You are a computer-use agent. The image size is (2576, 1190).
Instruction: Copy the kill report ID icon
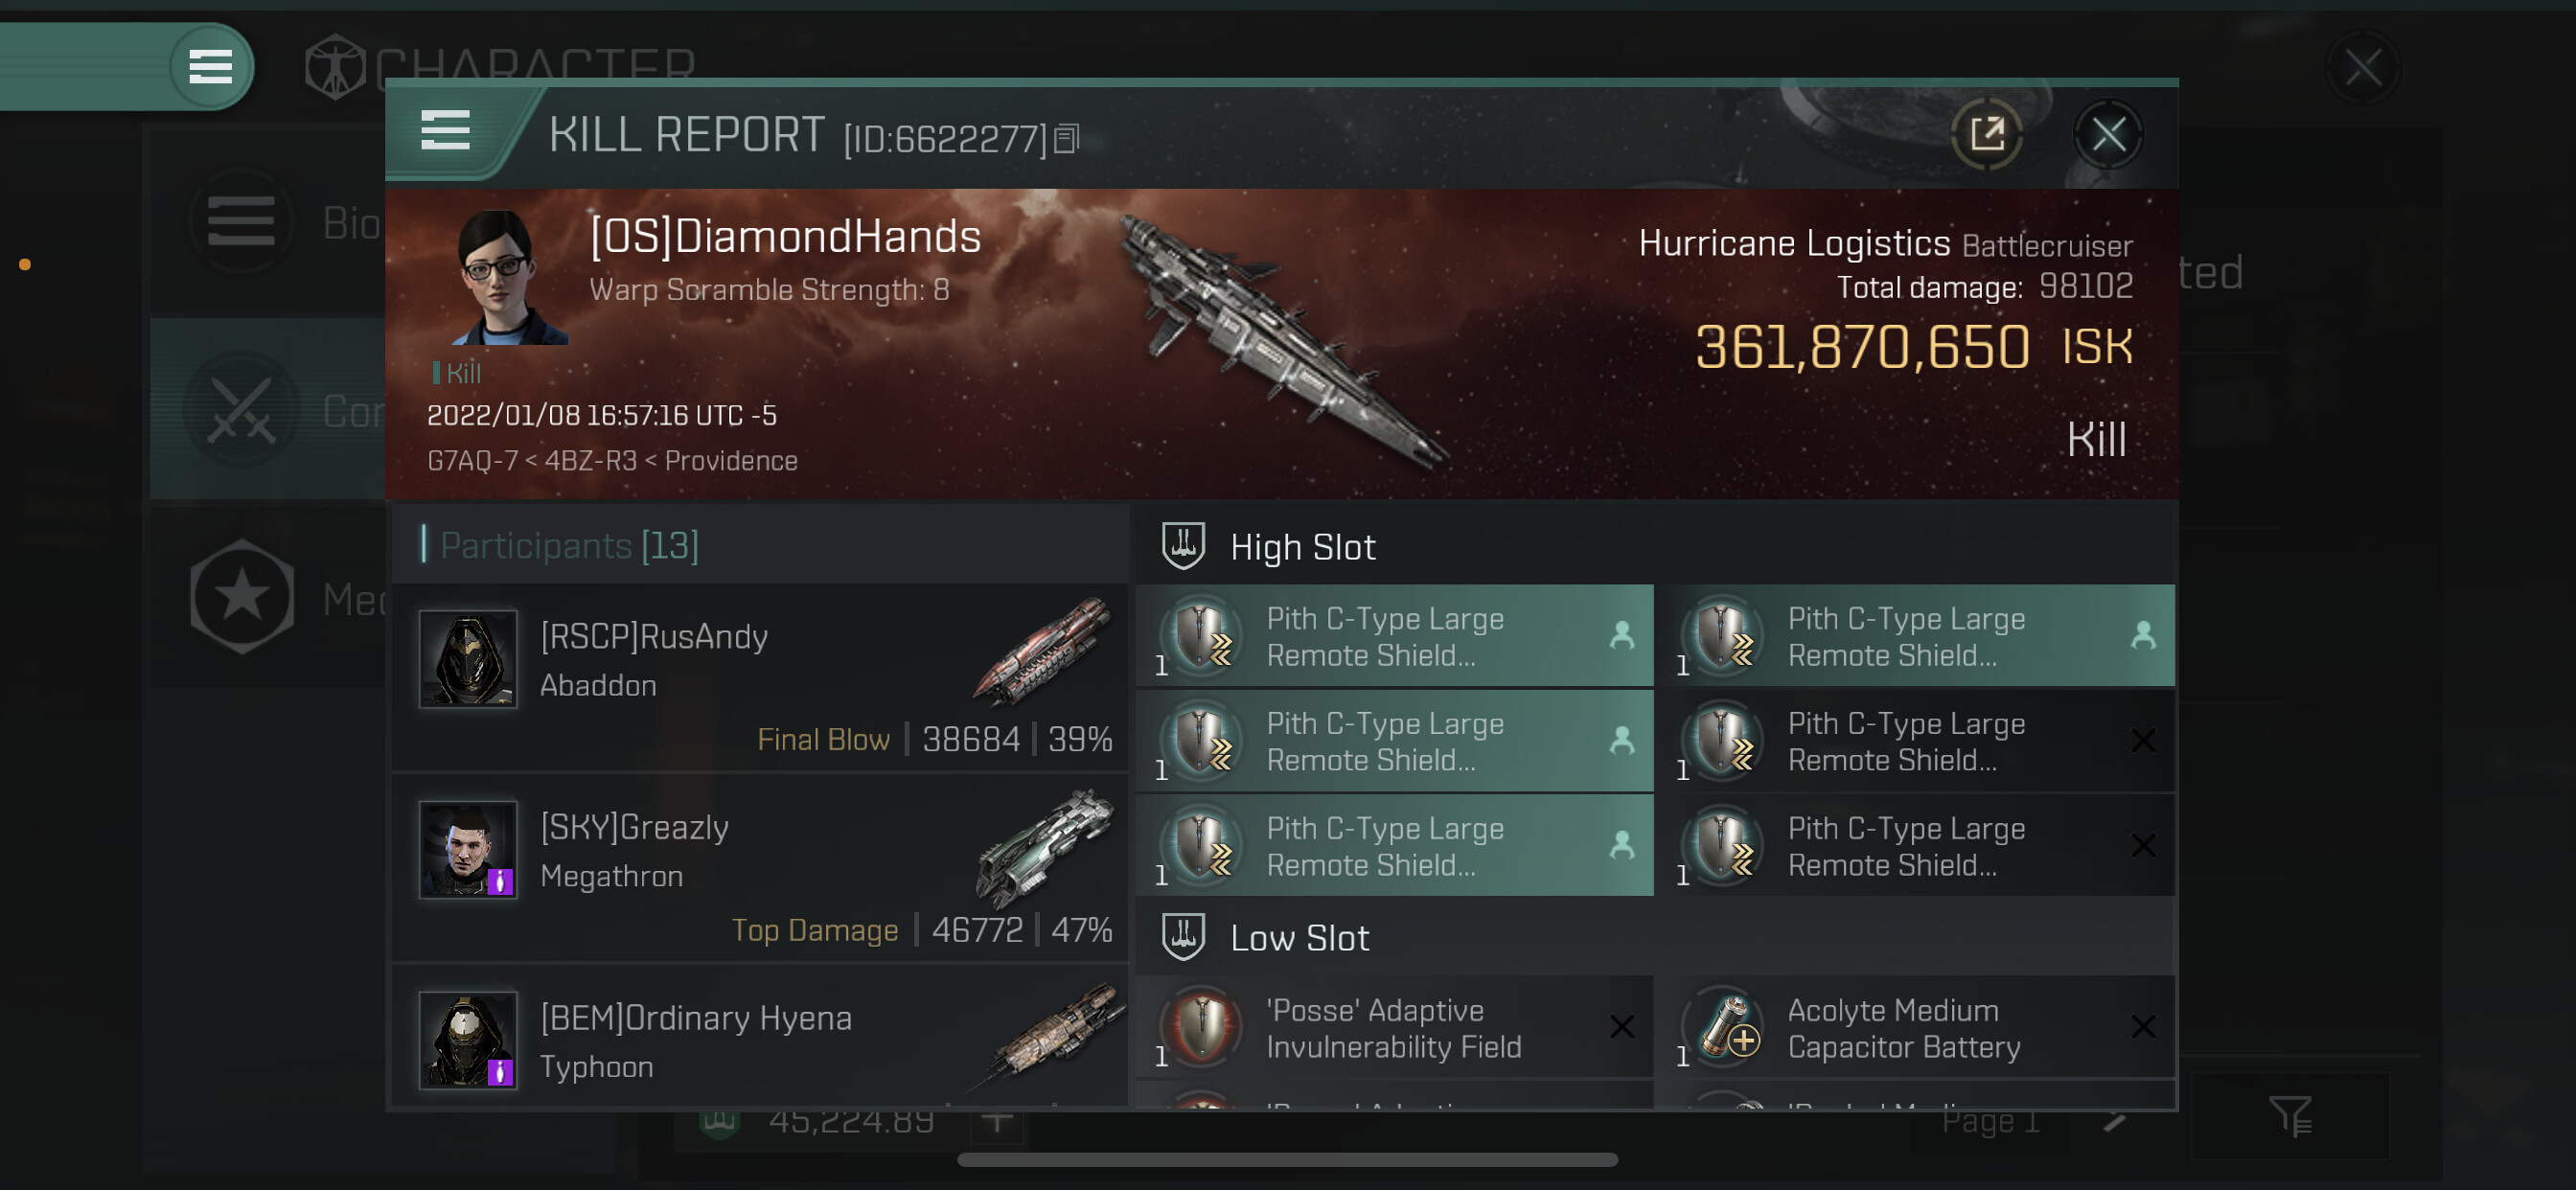[x=1066, y=139]
